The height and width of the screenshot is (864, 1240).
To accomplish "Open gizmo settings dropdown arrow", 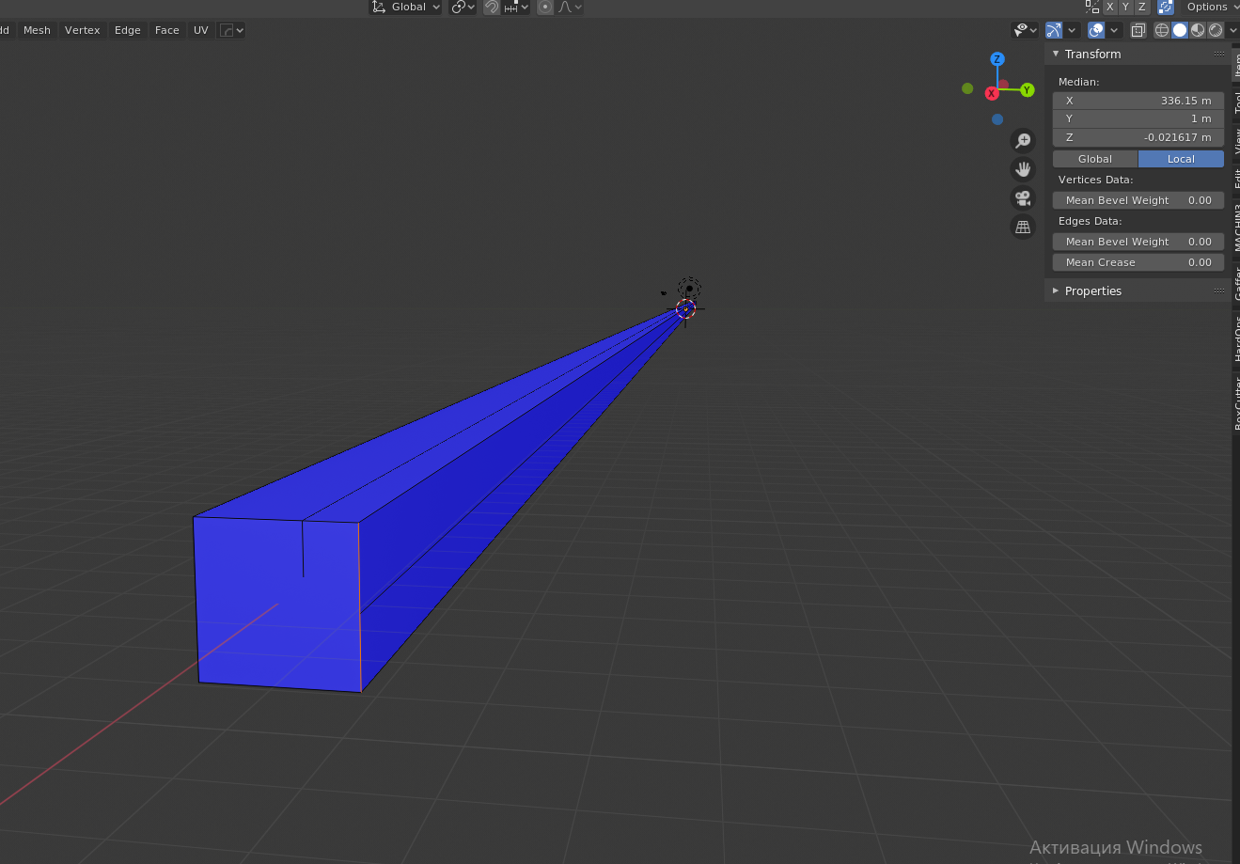I will 1072,30.
